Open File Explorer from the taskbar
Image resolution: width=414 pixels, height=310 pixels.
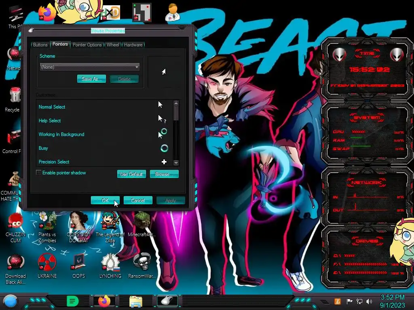(x=136, y=302)
